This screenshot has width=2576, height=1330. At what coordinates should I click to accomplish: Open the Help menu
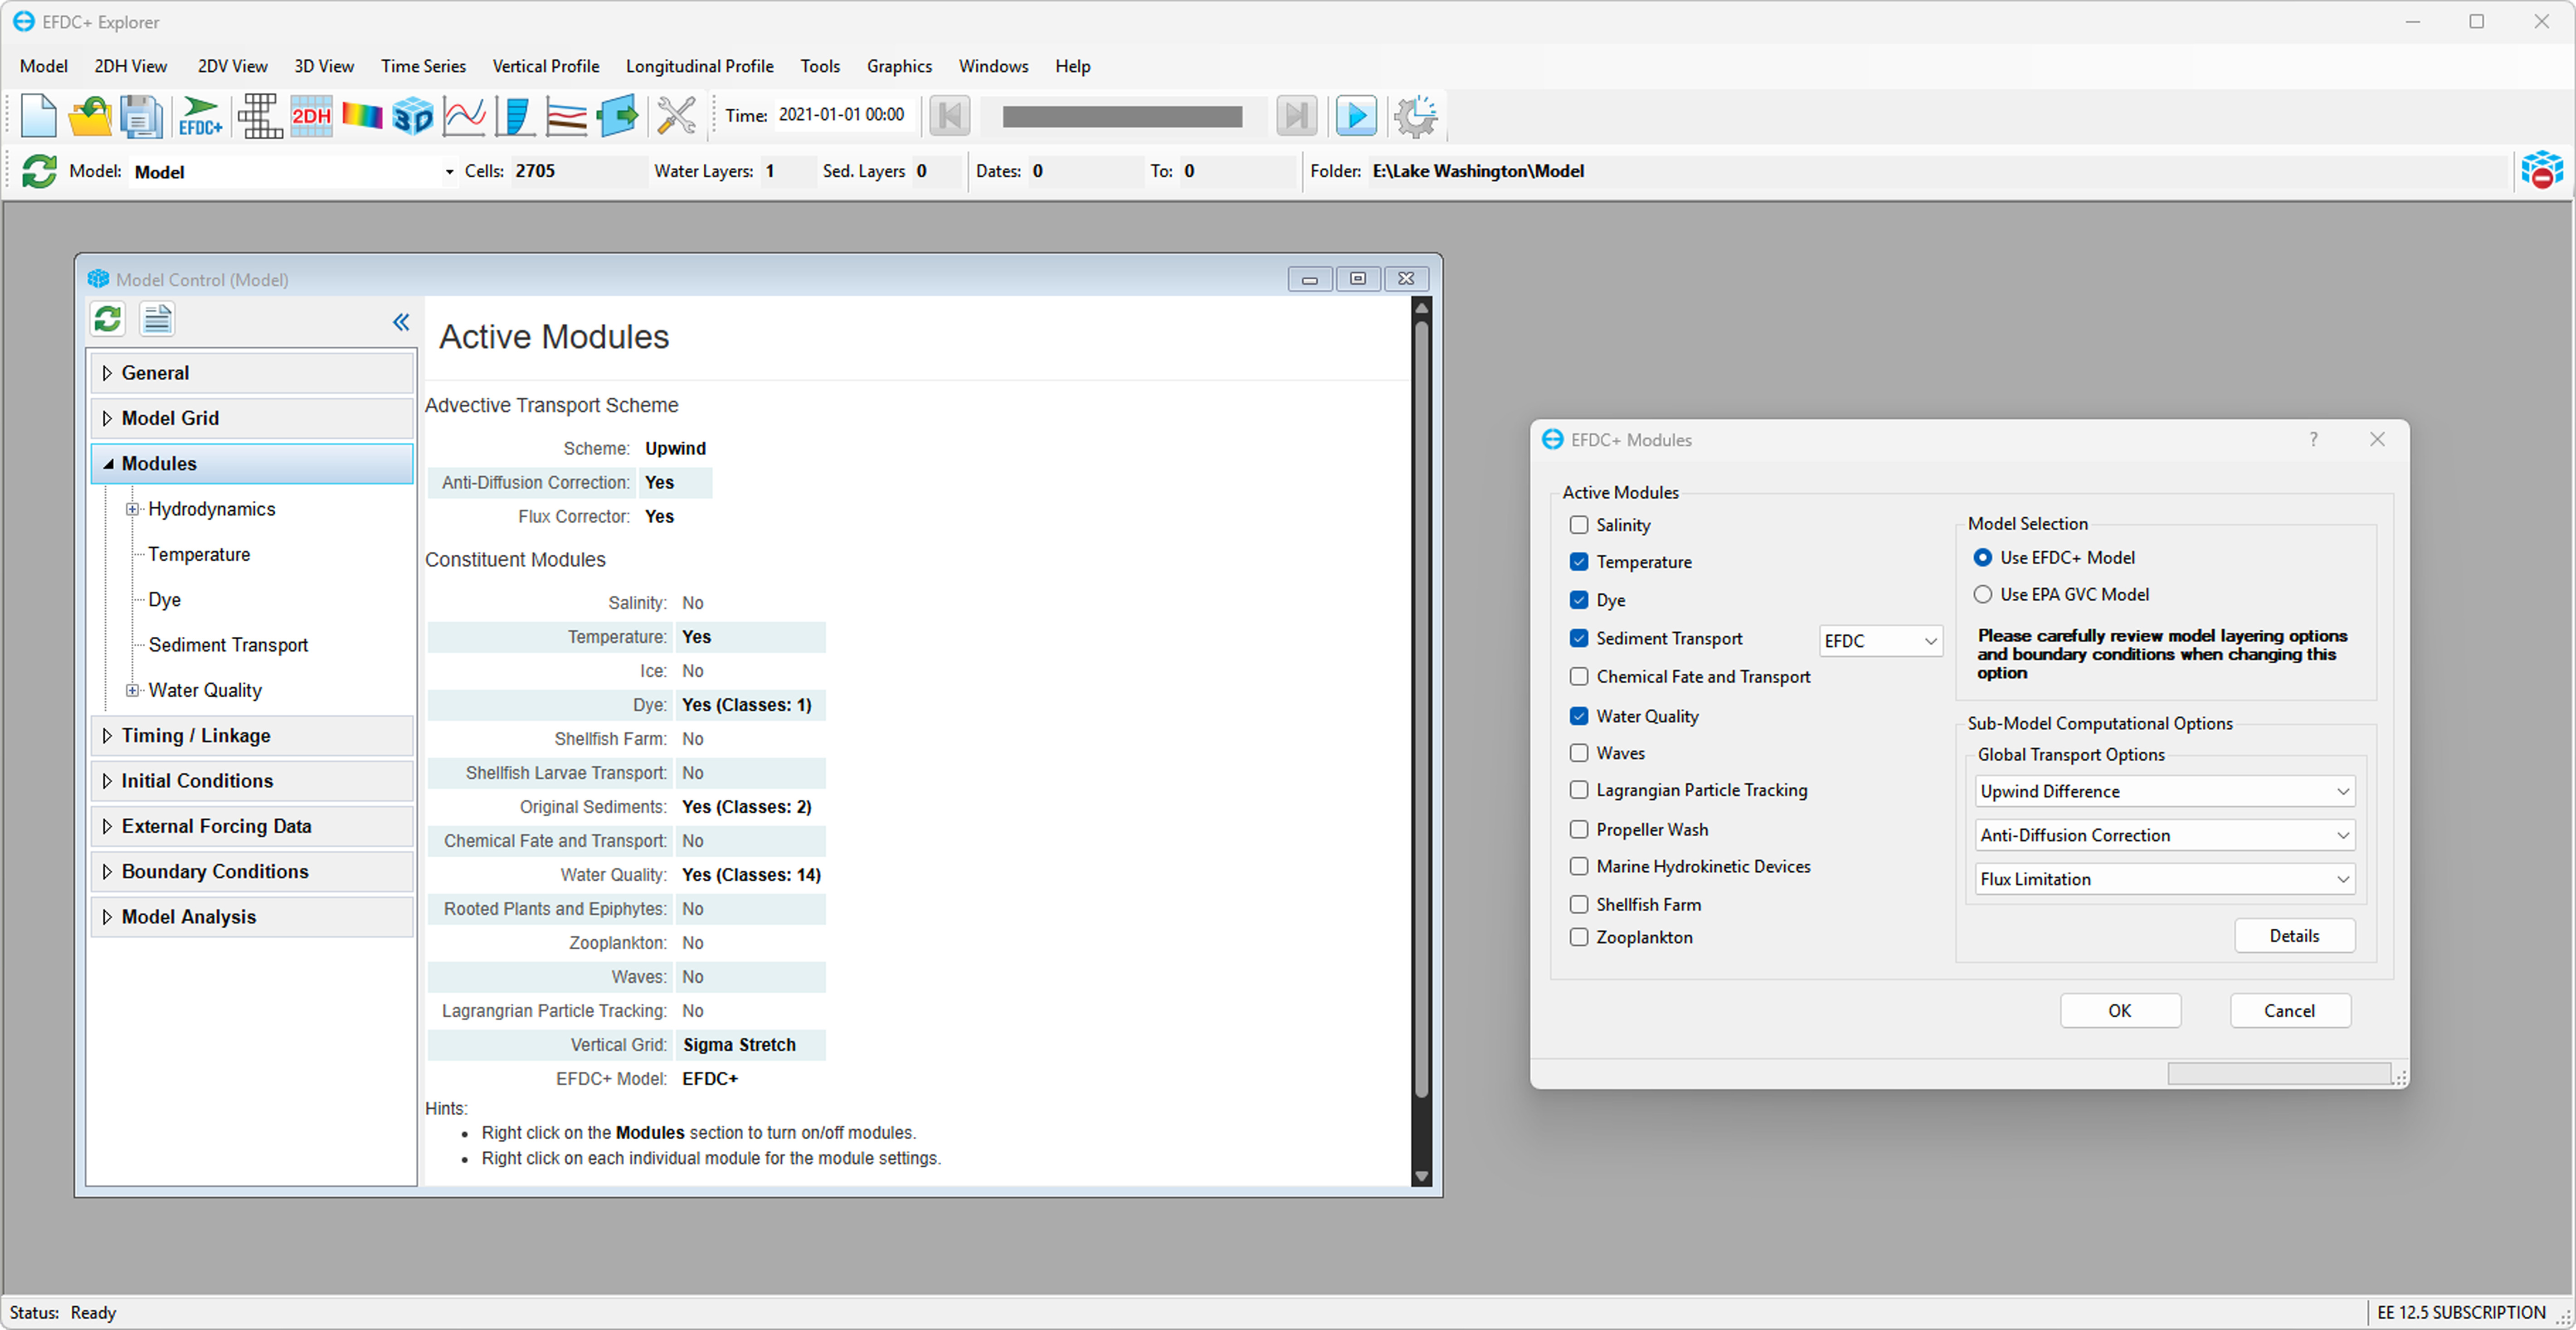(1072, 66)
